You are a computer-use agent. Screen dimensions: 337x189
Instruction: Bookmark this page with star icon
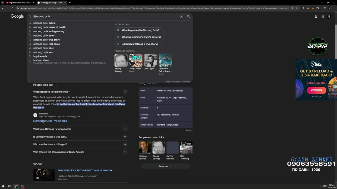pos(297,8)
